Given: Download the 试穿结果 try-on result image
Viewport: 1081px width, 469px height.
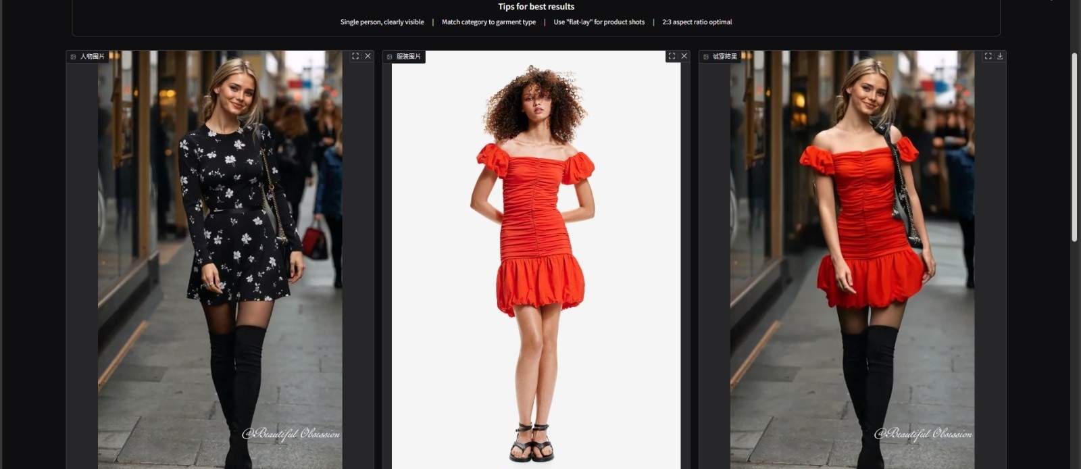Looking at the screenshot, I should (x=1000, y=56).
